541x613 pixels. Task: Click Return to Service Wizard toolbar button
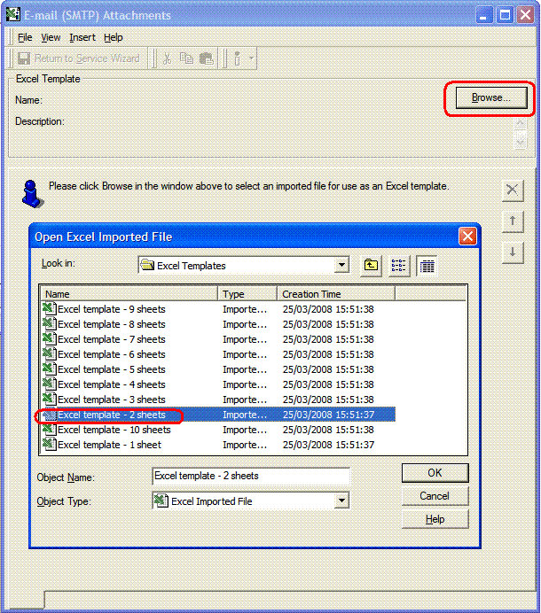pos(79,58)
